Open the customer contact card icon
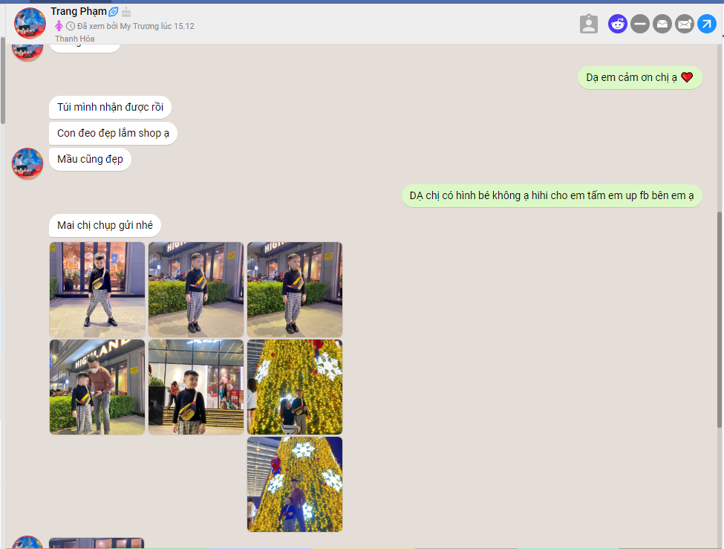Screen dimensions: 724x549 tap(589, 24)
